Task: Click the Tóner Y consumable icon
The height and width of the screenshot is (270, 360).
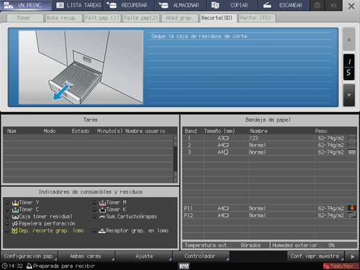Action: 15,202
